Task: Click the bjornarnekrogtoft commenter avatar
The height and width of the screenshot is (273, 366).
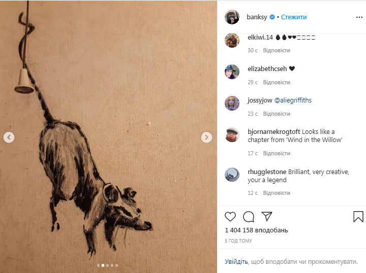Action: click(x=232, y=134)
